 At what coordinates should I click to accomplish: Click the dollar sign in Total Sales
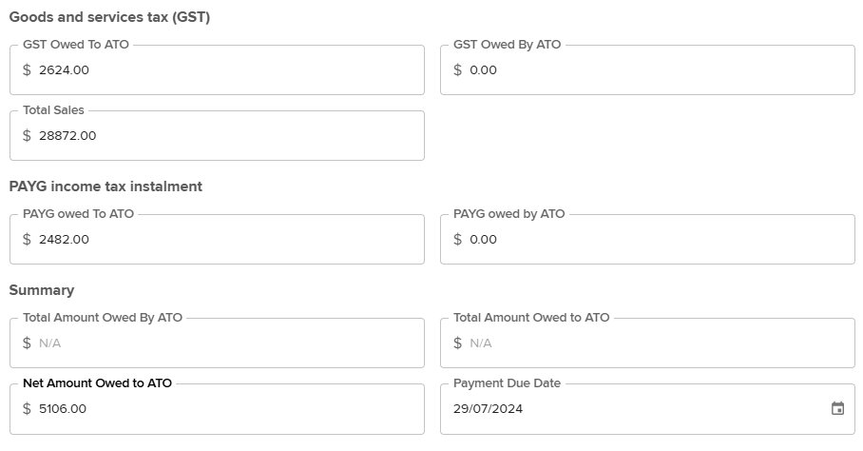point(27,135)
